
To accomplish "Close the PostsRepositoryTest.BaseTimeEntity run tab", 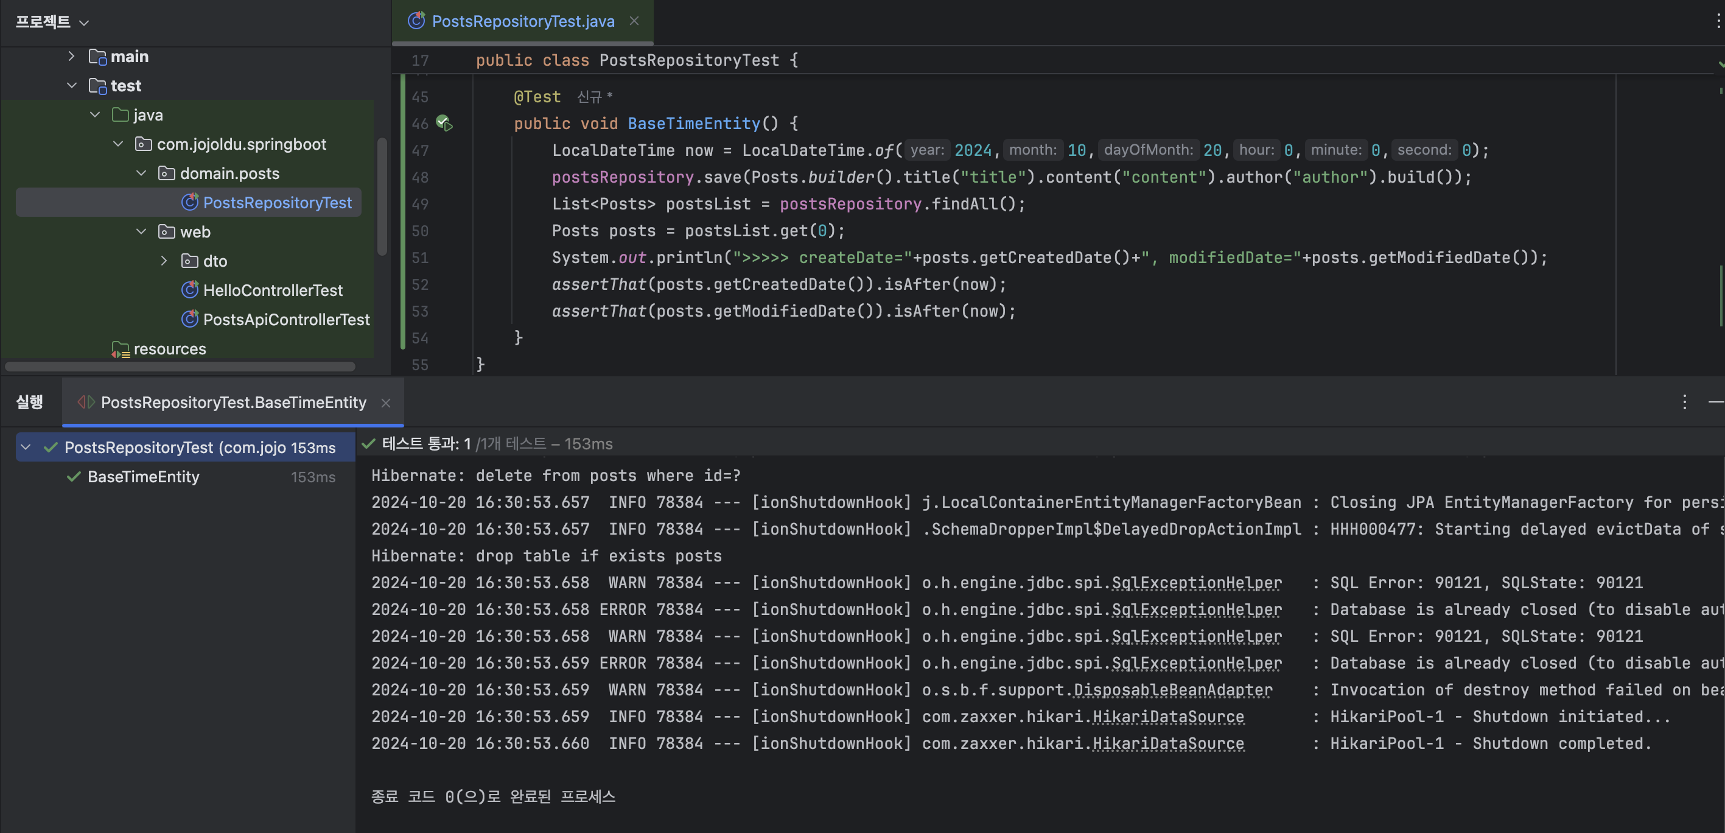I will coord(386,402).
